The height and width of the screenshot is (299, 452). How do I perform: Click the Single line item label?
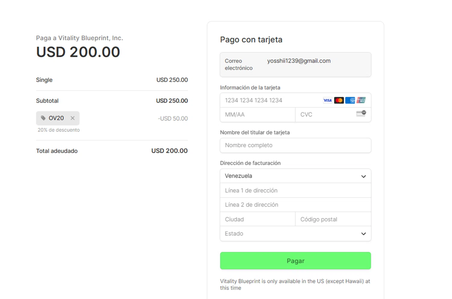44,80
